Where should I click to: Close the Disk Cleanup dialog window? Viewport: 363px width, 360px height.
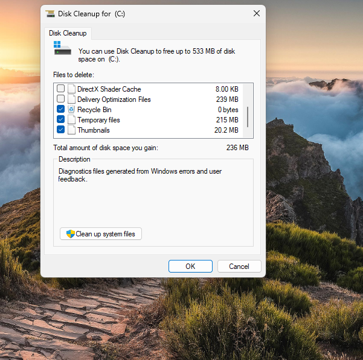257,13
